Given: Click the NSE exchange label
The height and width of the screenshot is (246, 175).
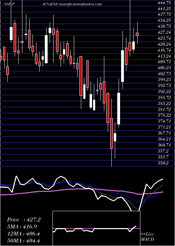Looking at the screenshot, I should click(x=7, y=4).
